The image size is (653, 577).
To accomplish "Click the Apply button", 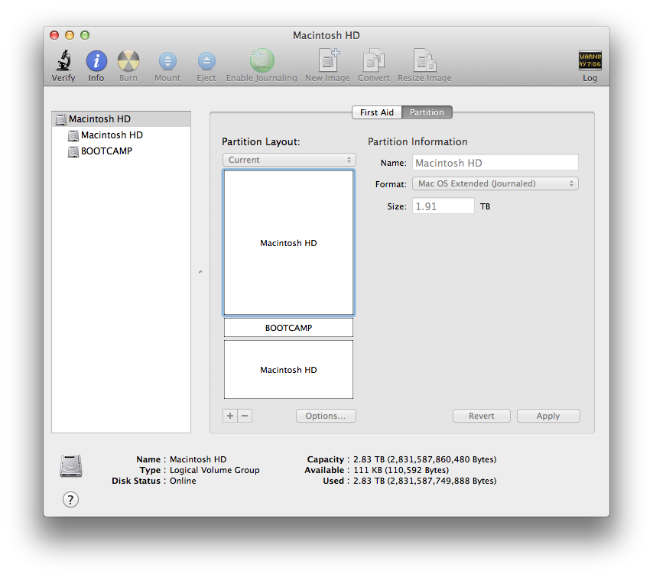I will click(x=548, y=416).
